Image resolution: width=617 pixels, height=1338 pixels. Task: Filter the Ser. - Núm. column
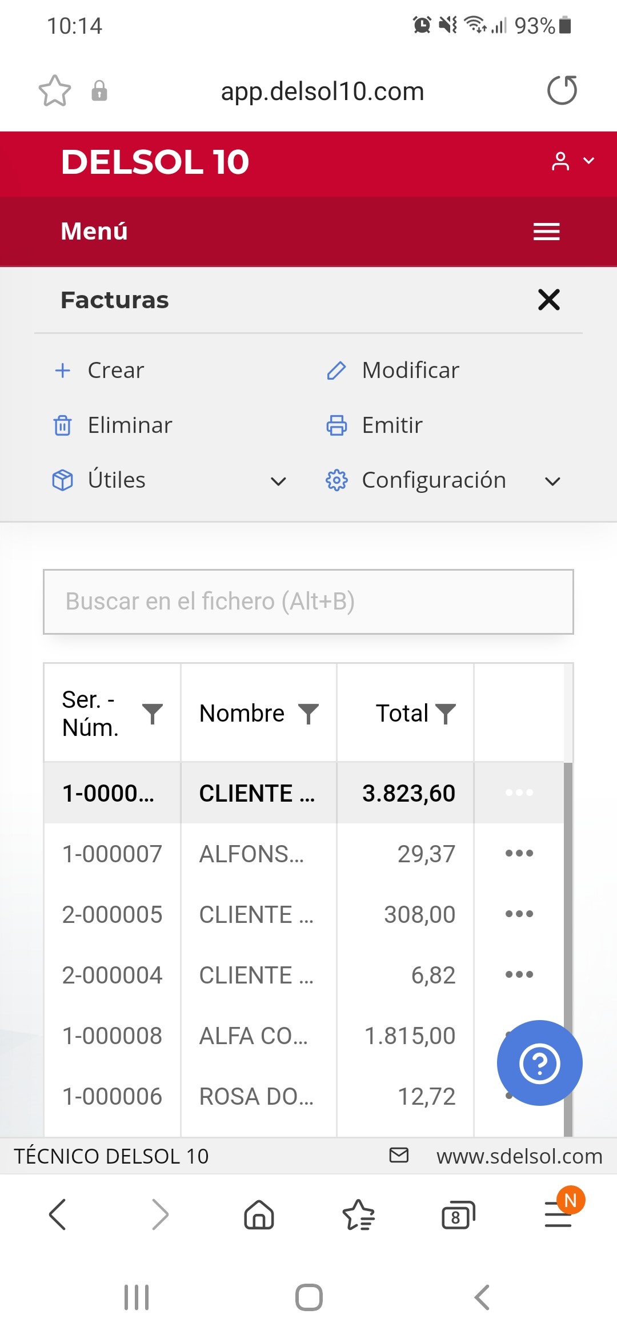[x=153, y=714]
